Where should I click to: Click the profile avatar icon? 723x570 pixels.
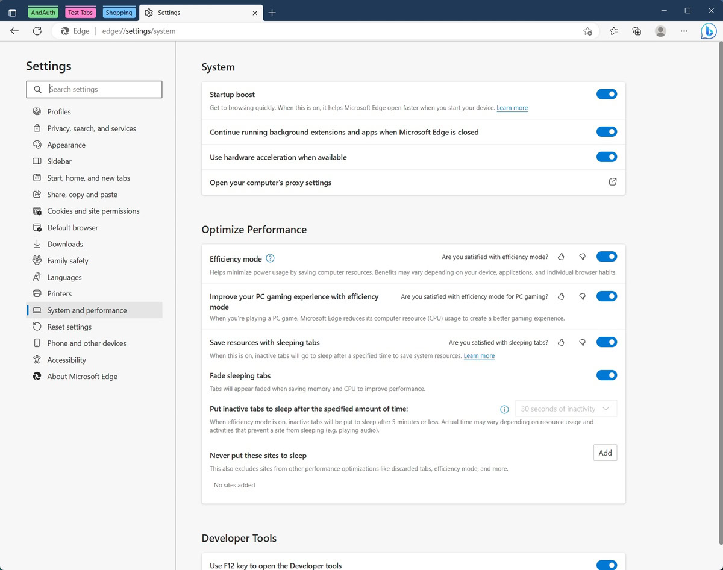pos(660,31)
